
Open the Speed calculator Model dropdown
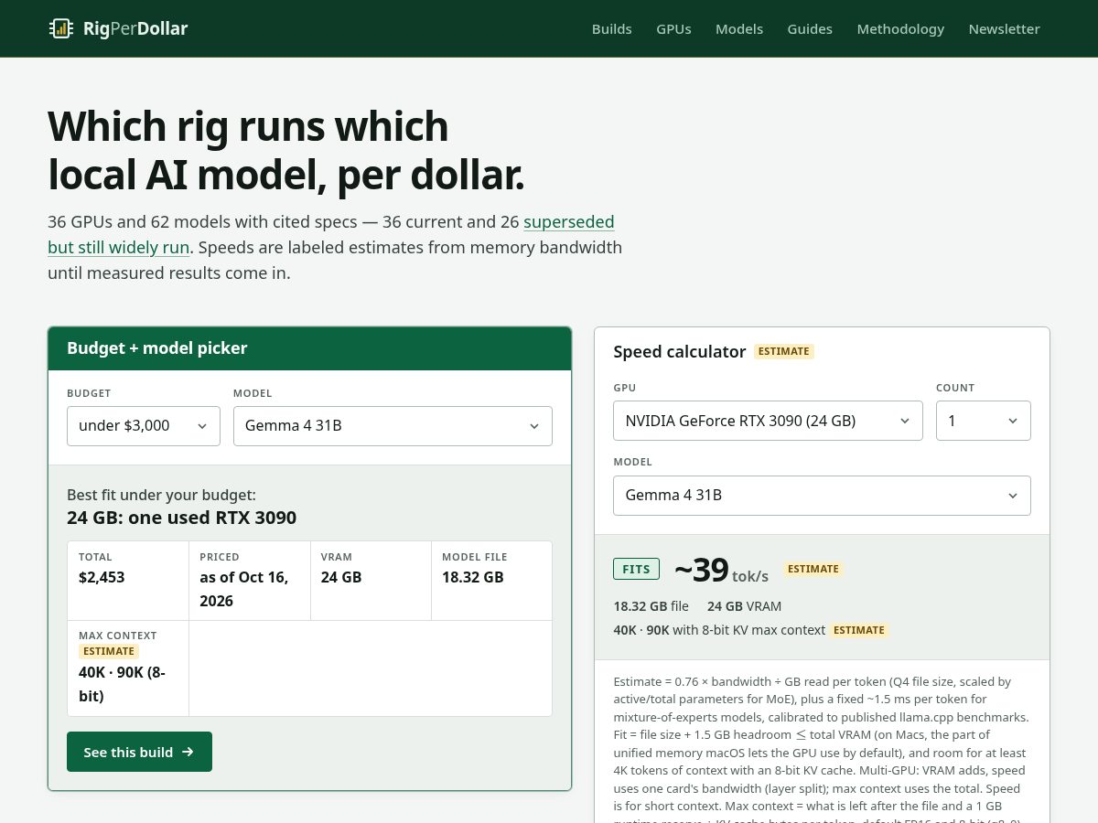click(x=822, y=496)
